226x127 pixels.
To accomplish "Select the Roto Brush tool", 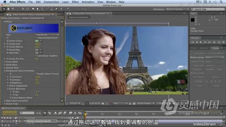I will click(62, 9).
